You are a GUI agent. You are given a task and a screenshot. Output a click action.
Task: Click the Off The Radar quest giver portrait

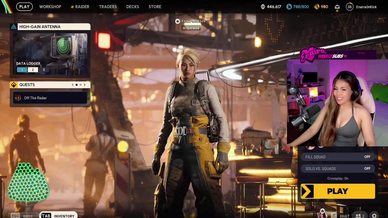[18, 98]
